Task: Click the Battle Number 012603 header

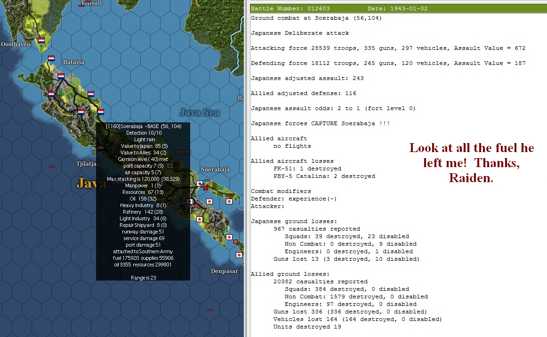Action: pos(290,8)
